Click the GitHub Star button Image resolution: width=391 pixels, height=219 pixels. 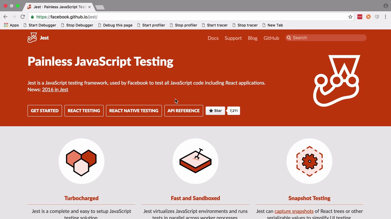215,111
